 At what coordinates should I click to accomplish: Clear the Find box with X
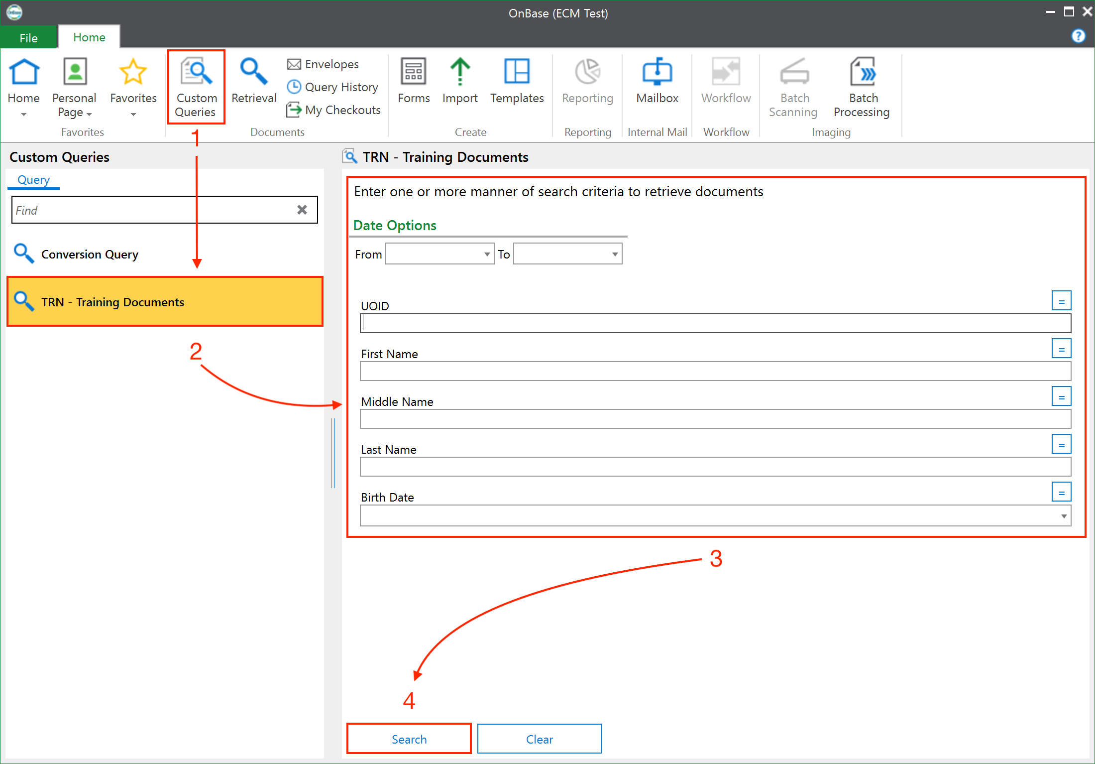click(x=302, y=210)
